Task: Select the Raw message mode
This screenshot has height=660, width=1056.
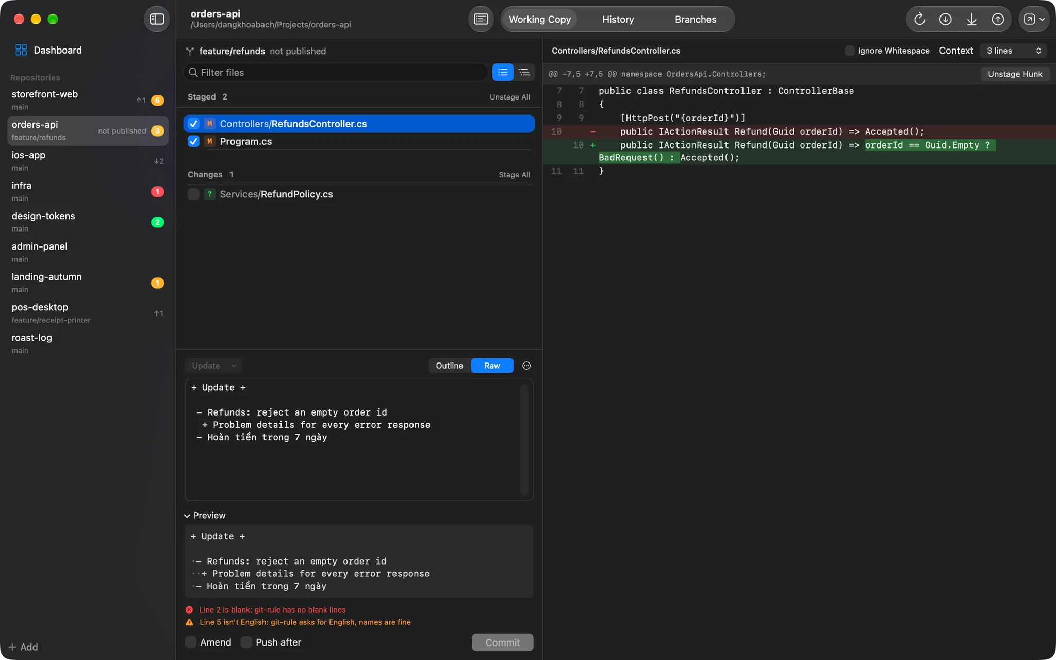Action: click(492, 366)
